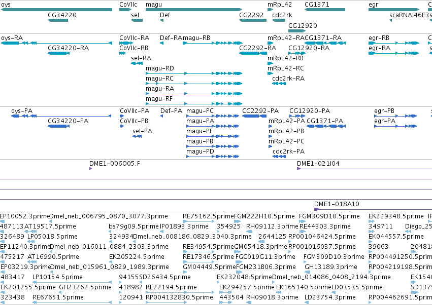432x305 pixels.
Task: Open the oys-RA transcript
Action: point(56,43)
